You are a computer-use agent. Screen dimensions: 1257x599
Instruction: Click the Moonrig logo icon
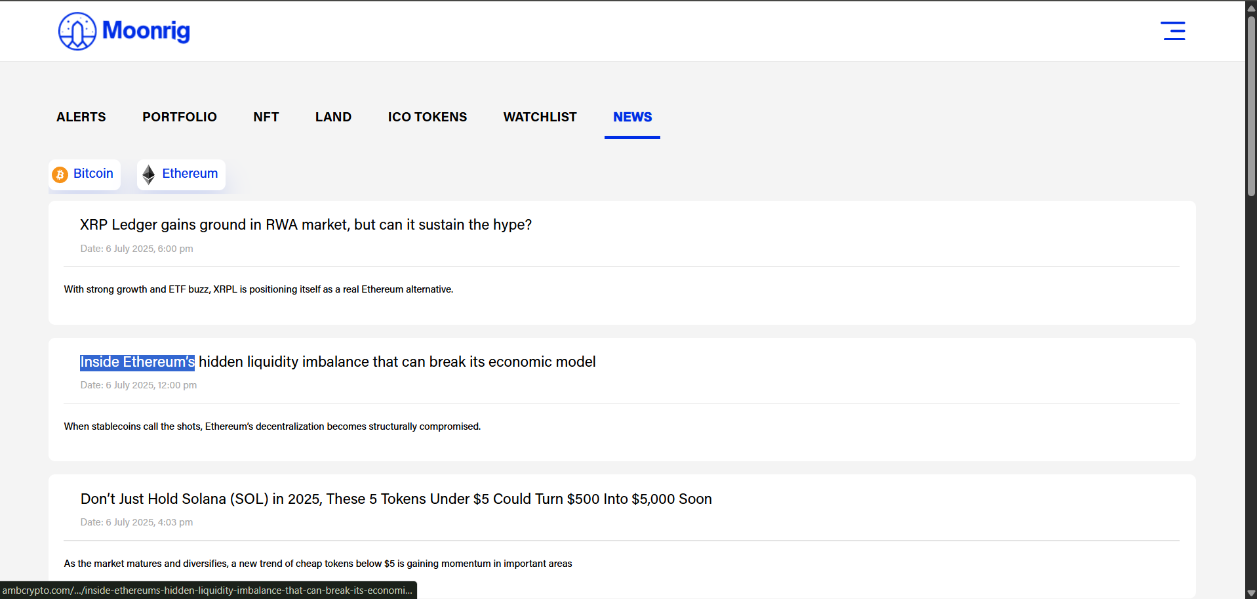point(77,31)
